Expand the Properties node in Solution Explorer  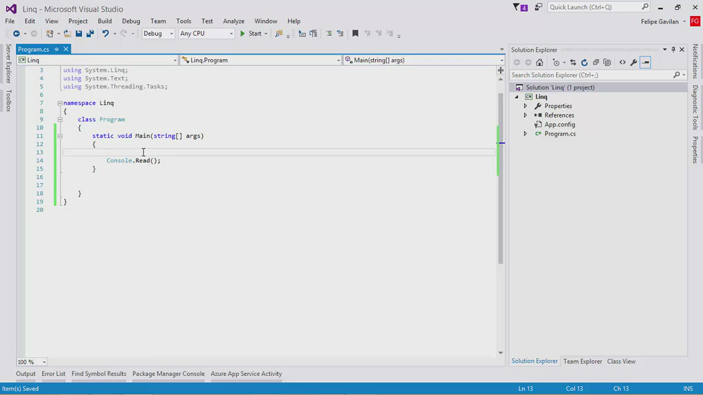pyautogui.click(x=525, y=106)
